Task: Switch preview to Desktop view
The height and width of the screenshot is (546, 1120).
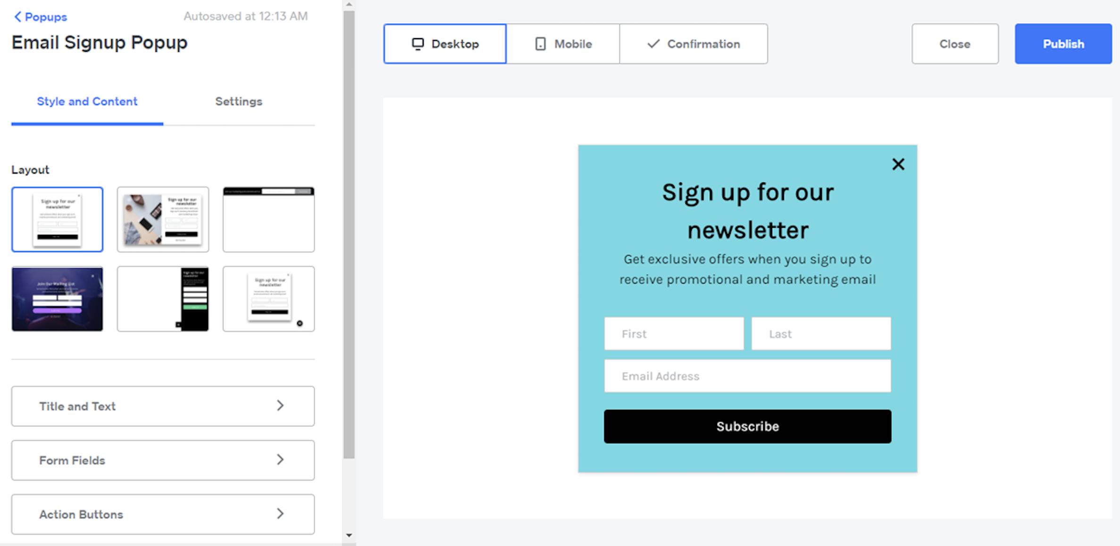Action: point(445,44)
